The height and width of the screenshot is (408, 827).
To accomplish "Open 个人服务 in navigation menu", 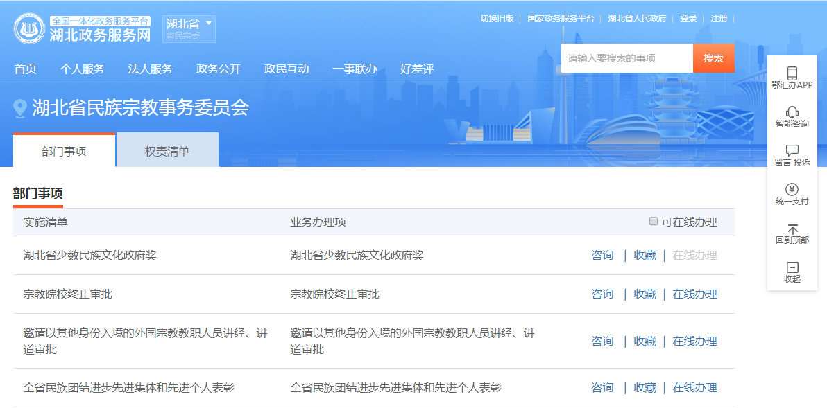I will click(82, 69).
